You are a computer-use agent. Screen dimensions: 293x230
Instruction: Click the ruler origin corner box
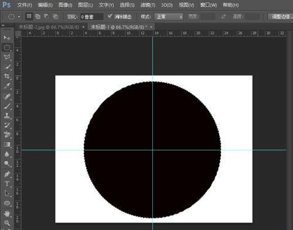tap(18, 33)
